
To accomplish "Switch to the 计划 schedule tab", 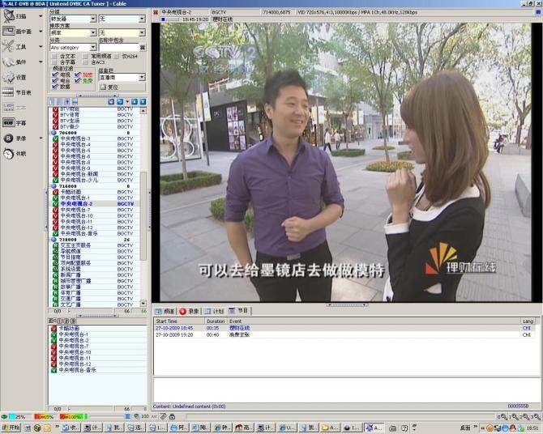I will point(214,311).
